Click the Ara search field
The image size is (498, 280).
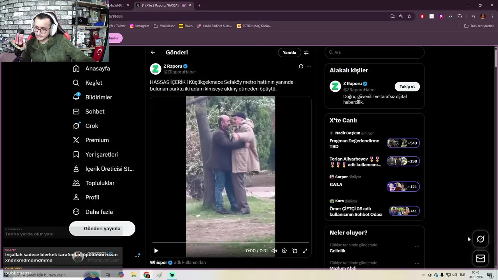coord(374,52)
